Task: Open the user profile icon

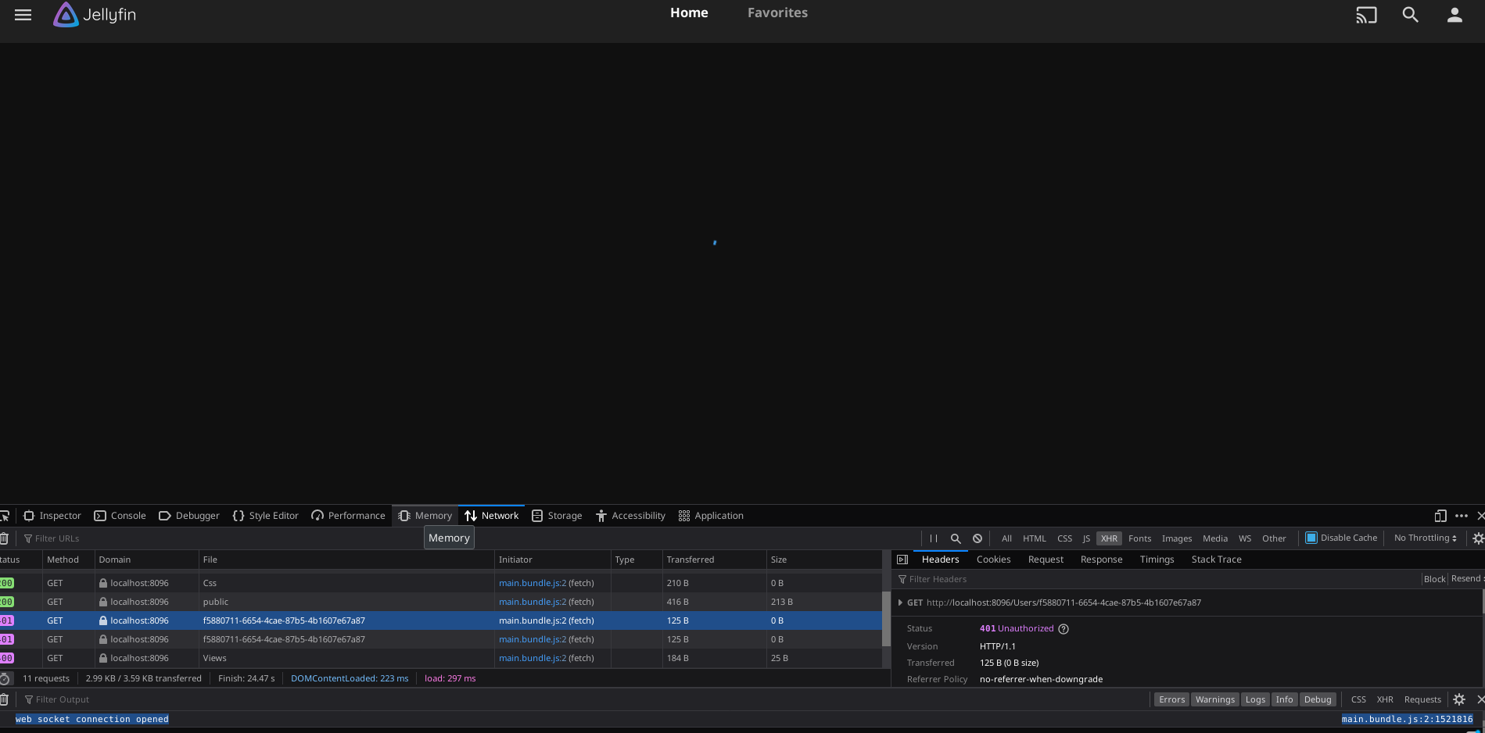Action: click(x=1455, y=15)
